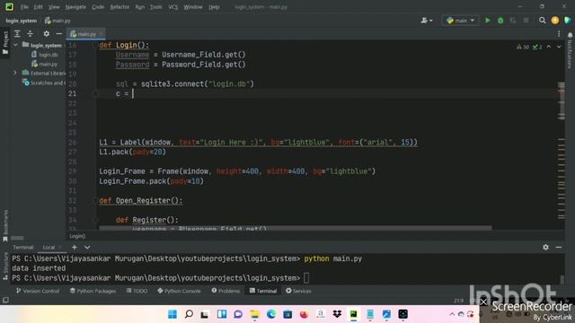This screenshot has height=323, width=575.
Task: Toggle the Project side panel tab
Action: tap(5, 43)
